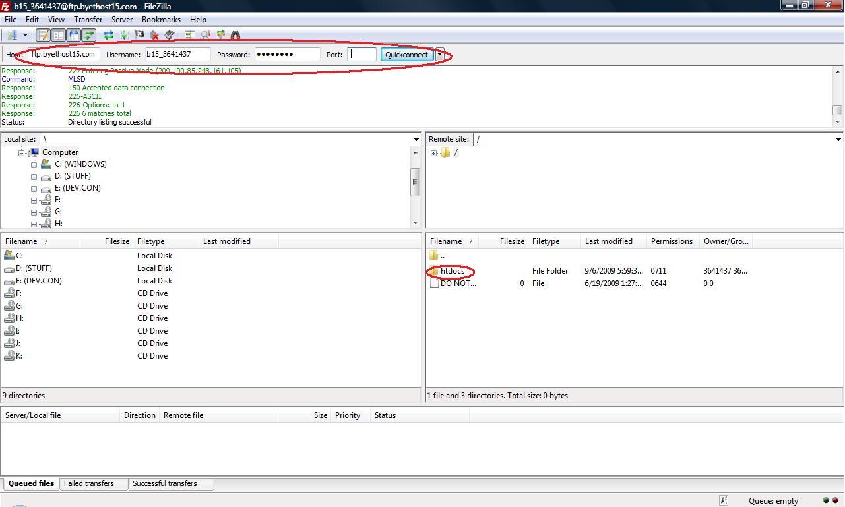Open the Bookmarks menu
The image size is (845, 507).
[161, 19]
